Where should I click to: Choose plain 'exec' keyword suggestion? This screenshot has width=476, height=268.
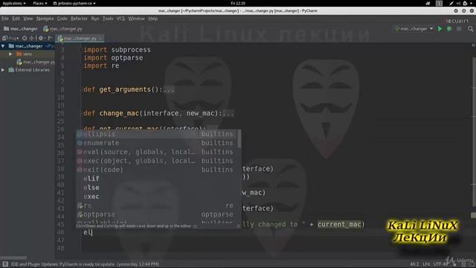pos(156,197)
